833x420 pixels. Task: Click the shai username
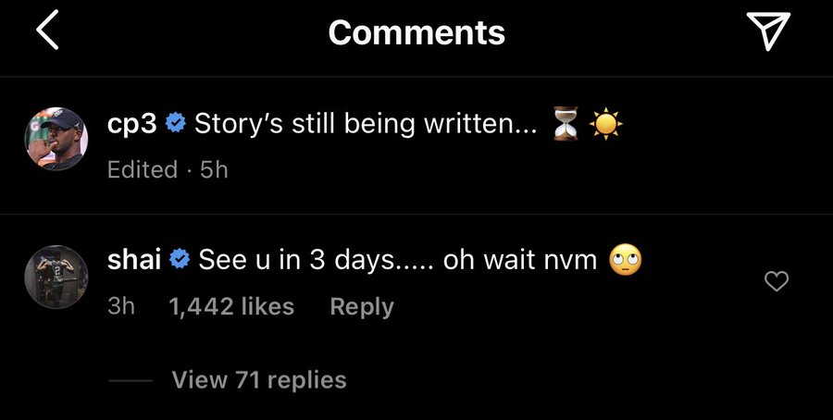click(134, 260)
